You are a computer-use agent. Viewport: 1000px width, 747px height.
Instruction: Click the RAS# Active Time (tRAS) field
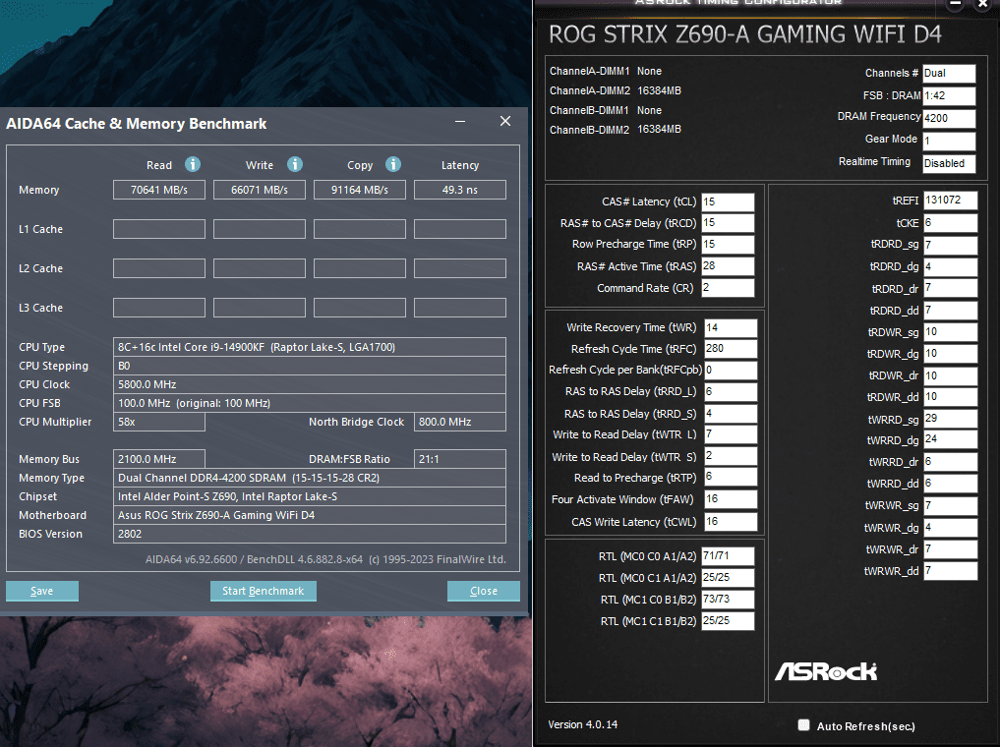(728, 265)
